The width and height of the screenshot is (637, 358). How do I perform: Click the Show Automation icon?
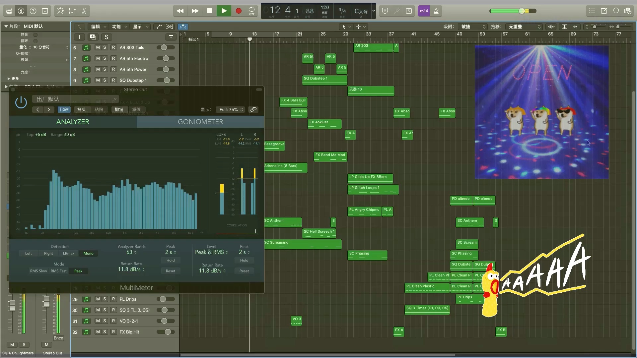point(159,27)
